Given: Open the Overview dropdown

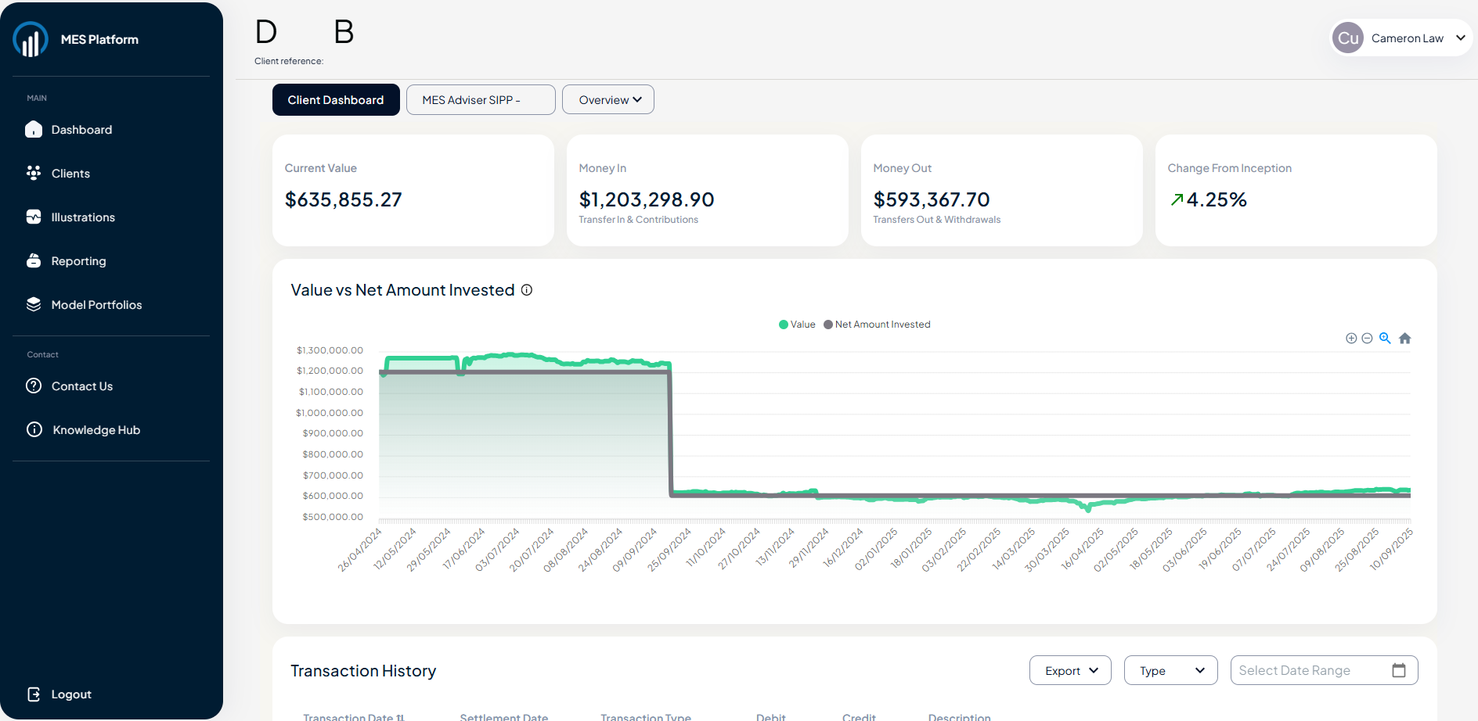Looking at the screenshot, I should coord(608,100).
